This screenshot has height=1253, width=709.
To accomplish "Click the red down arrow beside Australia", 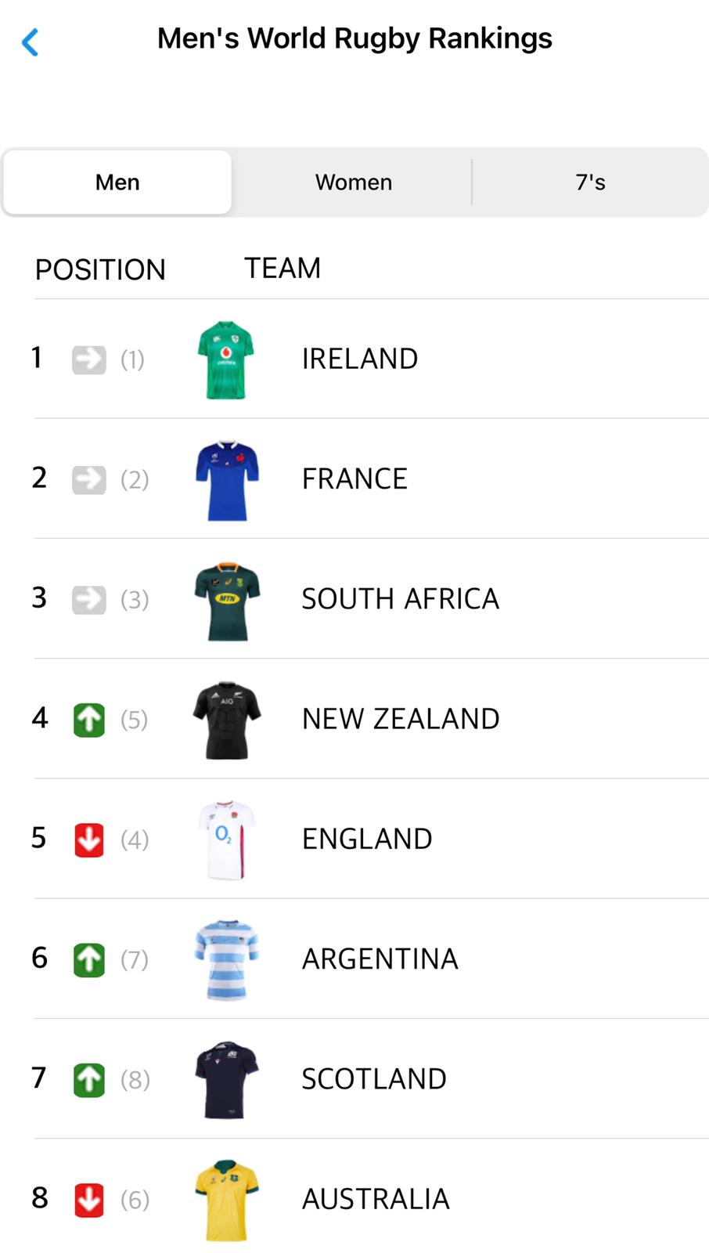I will click(x=89, y=1200).
